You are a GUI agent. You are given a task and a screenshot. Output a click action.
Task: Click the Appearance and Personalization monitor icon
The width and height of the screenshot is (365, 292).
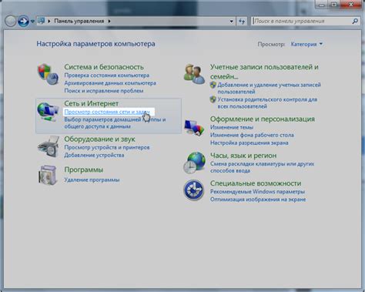coord(194,127)
